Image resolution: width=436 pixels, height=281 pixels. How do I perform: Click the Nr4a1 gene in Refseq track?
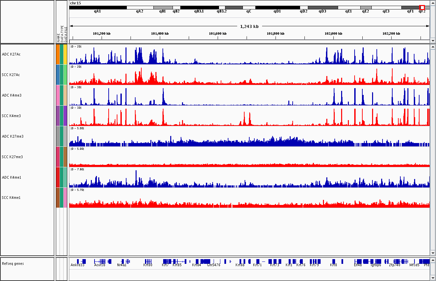click(125, 261)
